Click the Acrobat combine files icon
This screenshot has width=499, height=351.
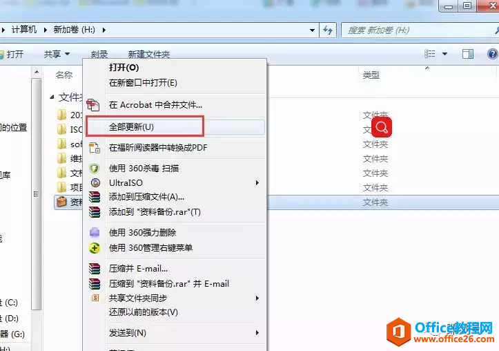pos(93,105)
